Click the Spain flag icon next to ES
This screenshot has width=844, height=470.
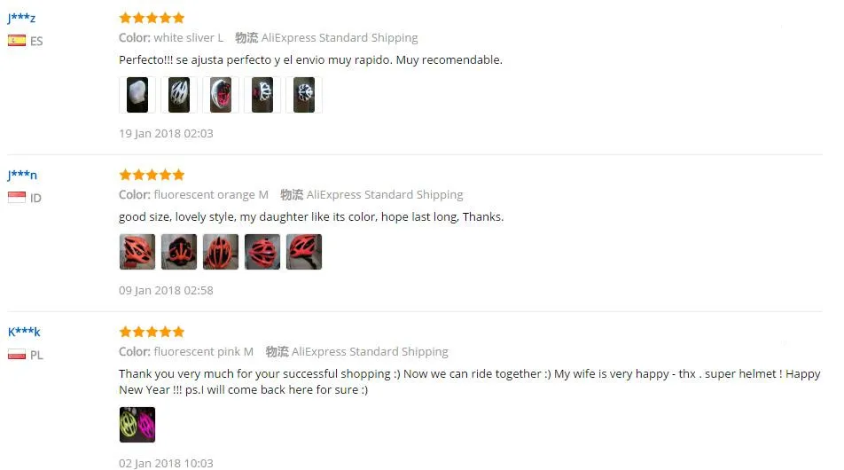(x=17, y=41)
